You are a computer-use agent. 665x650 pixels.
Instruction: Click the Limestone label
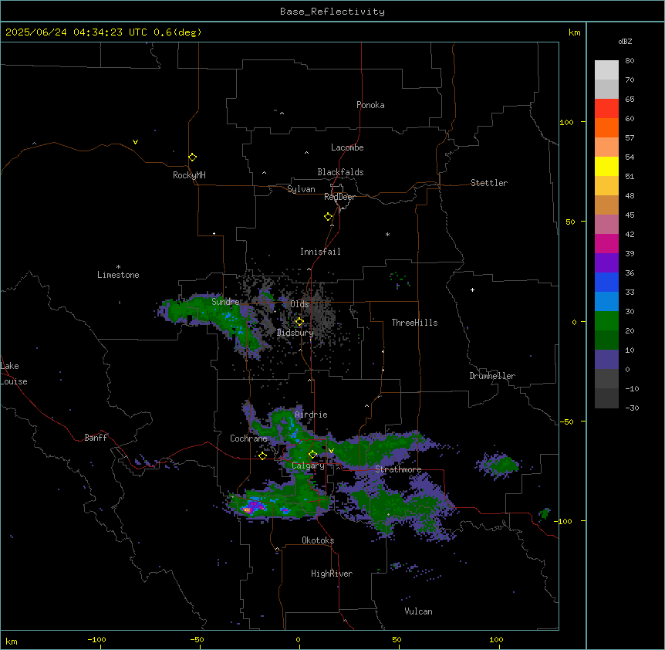point(118,275)
